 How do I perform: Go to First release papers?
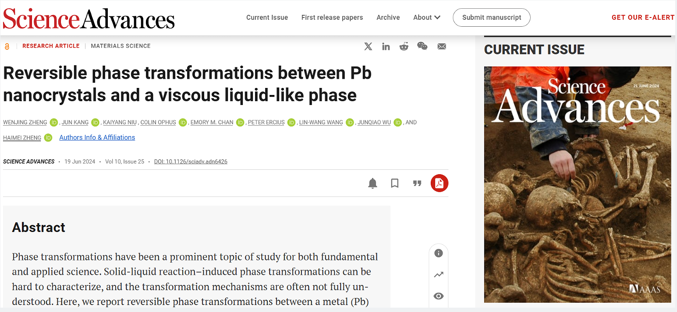tap(332, 18)
